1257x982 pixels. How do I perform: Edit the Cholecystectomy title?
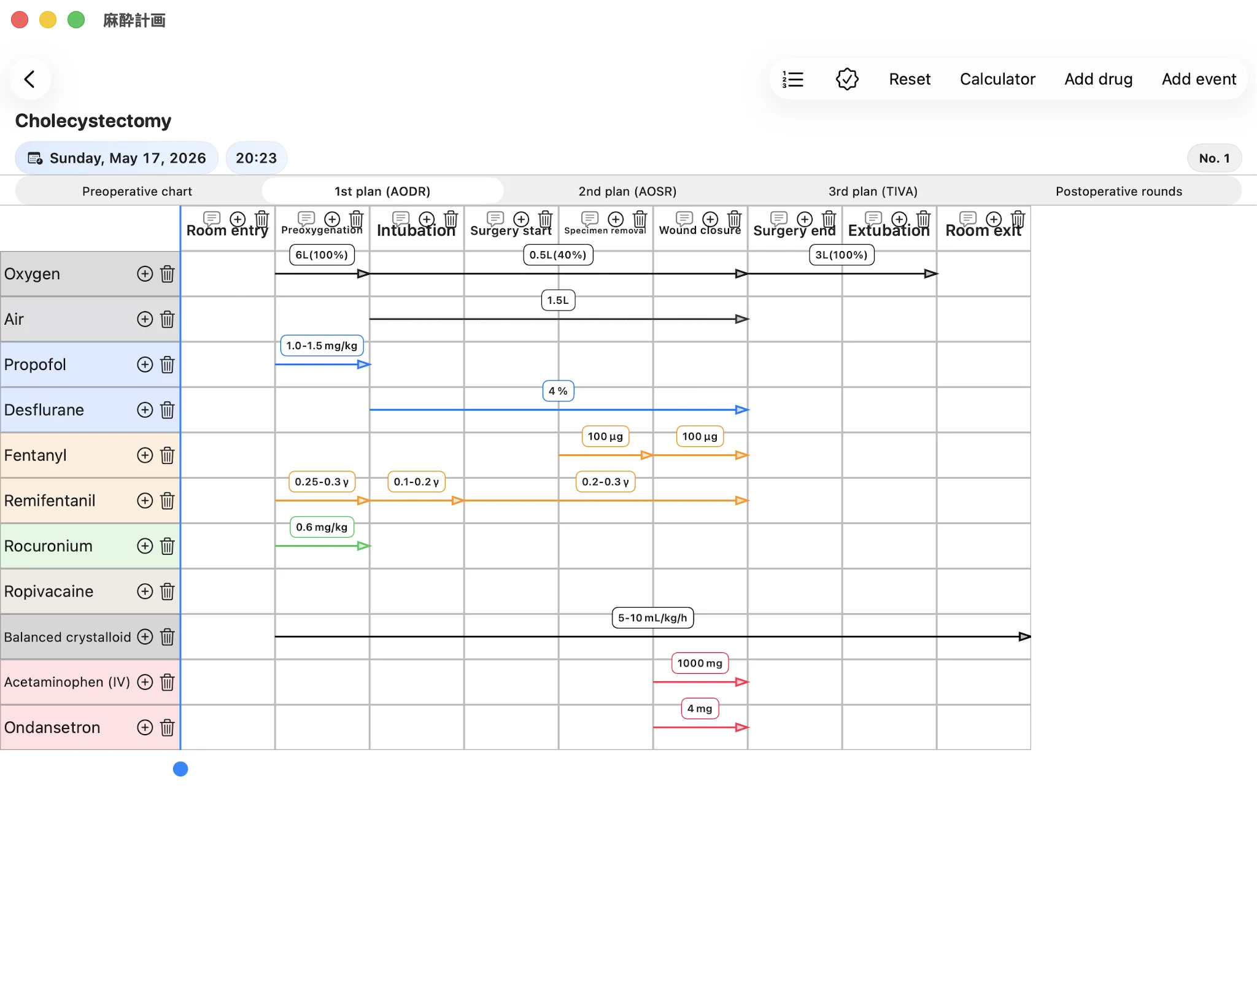pos(93,121)
